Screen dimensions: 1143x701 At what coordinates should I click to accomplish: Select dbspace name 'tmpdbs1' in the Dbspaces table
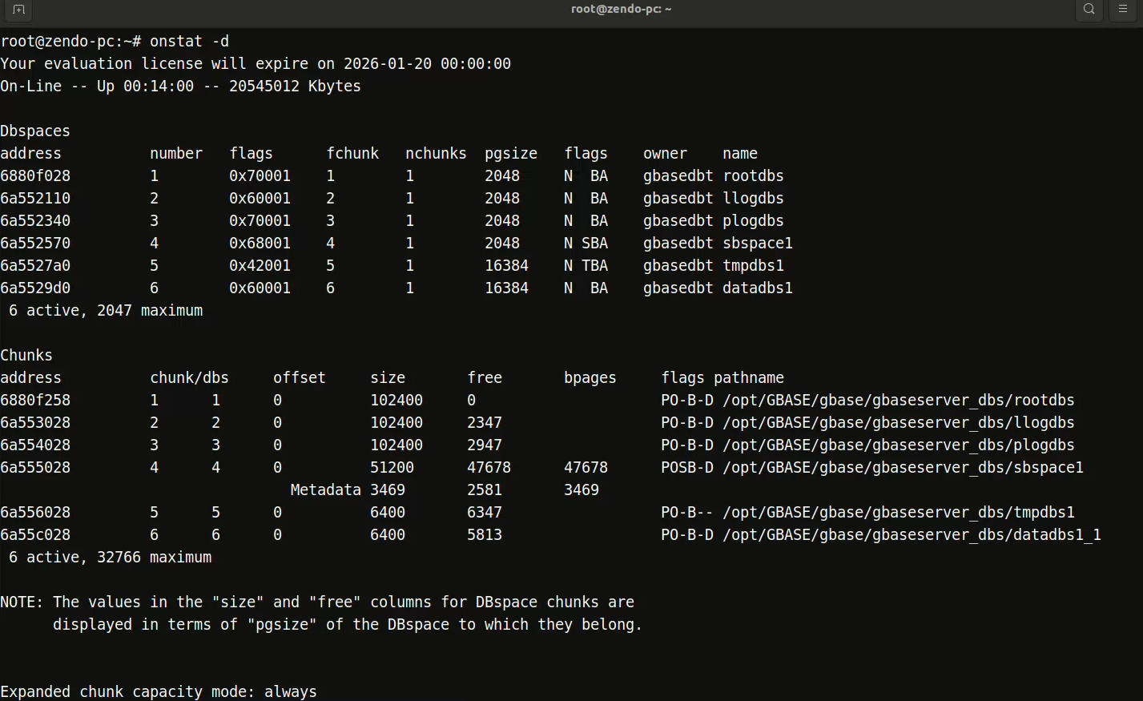click(x=753, y=266)
